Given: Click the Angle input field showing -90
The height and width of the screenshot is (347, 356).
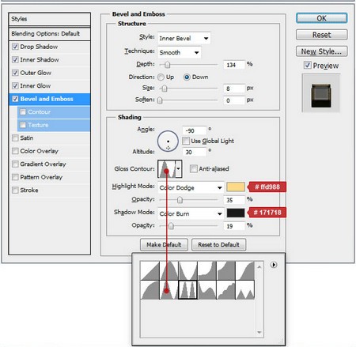Looking at the screenshot, I should 195,130.
